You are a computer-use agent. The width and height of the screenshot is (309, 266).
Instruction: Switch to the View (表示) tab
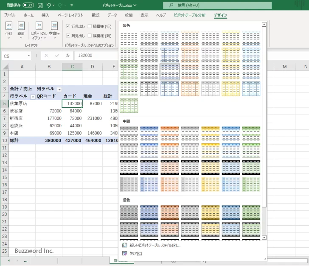tap(144, 15)
